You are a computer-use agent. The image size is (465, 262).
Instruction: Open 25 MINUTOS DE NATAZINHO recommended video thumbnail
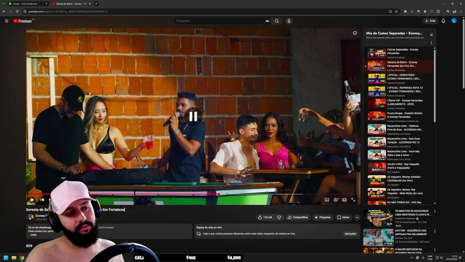(x=378, y=218)
